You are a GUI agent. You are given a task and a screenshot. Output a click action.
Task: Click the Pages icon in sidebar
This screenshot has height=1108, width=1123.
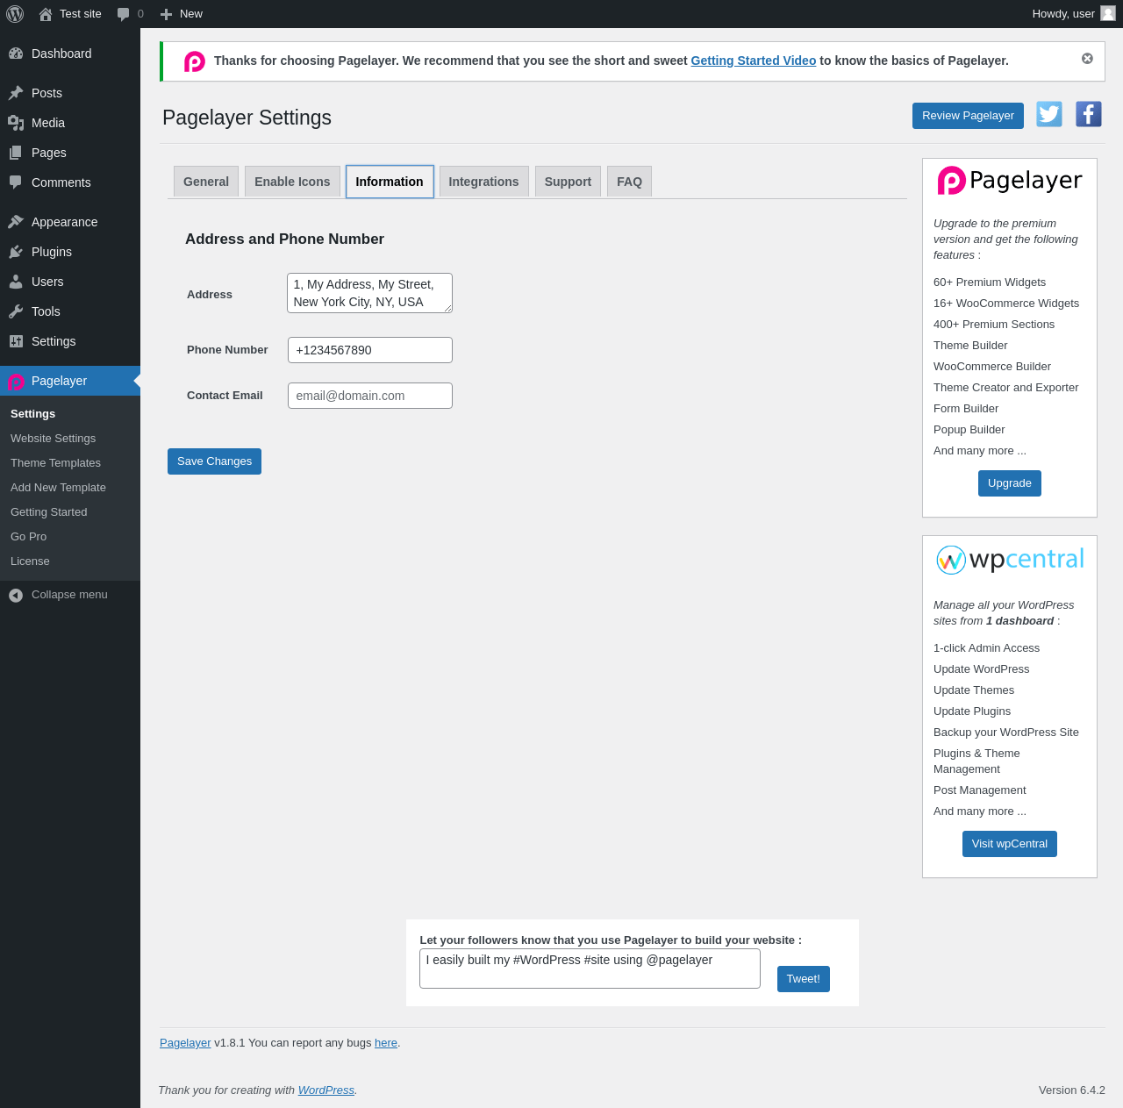pos(16,153)
